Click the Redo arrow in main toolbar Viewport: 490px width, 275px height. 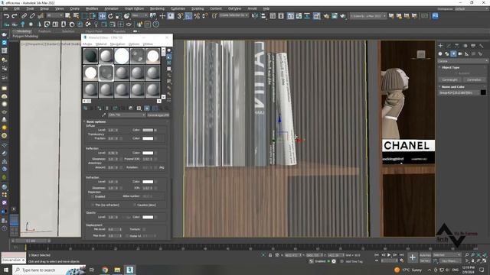15,16
